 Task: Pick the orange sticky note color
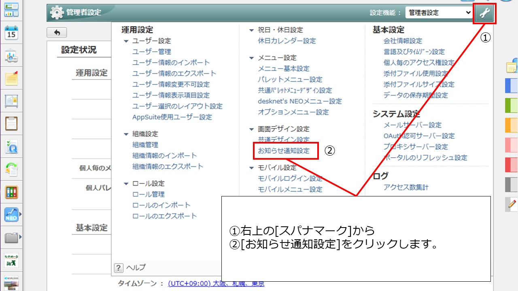coord(512,125)
